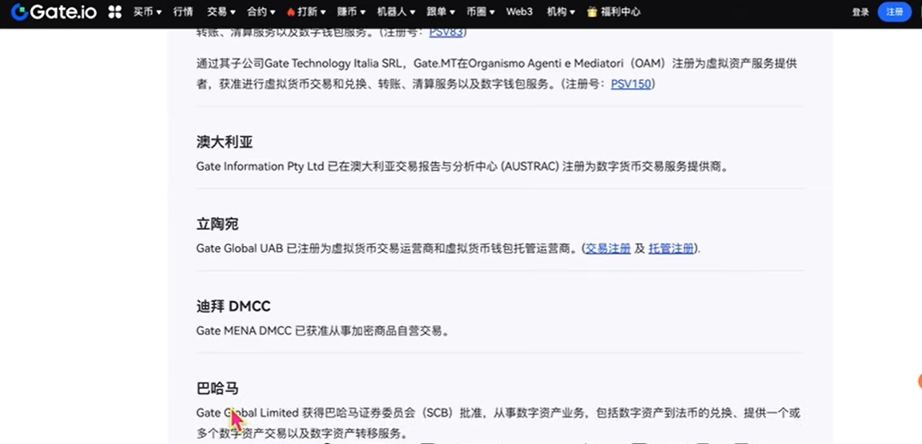
Task: Open the four-dot apps grid icon
Action: (x=114, y=12)
